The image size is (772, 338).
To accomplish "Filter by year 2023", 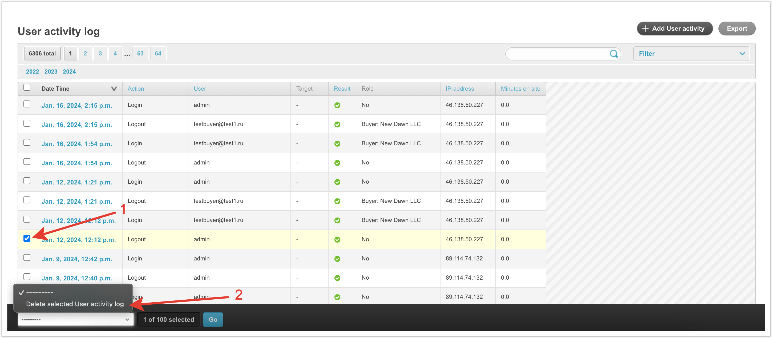I will coord(51,72).
